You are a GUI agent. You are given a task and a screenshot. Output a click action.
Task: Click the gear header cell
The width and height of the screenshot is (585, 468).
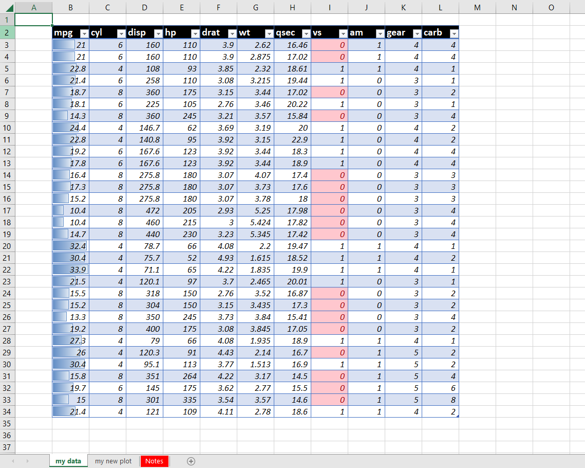click(403, 32)
